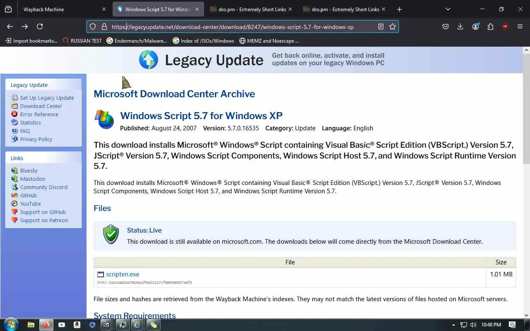Open the Privacy Policy sidebar link
Screen dimensions: 530x331
pos(36,139)
